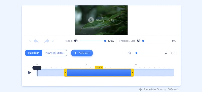The image size is (202, 92).
Task: Click the 00:07.1 yellow duration label
Action: tap(99, 67)
